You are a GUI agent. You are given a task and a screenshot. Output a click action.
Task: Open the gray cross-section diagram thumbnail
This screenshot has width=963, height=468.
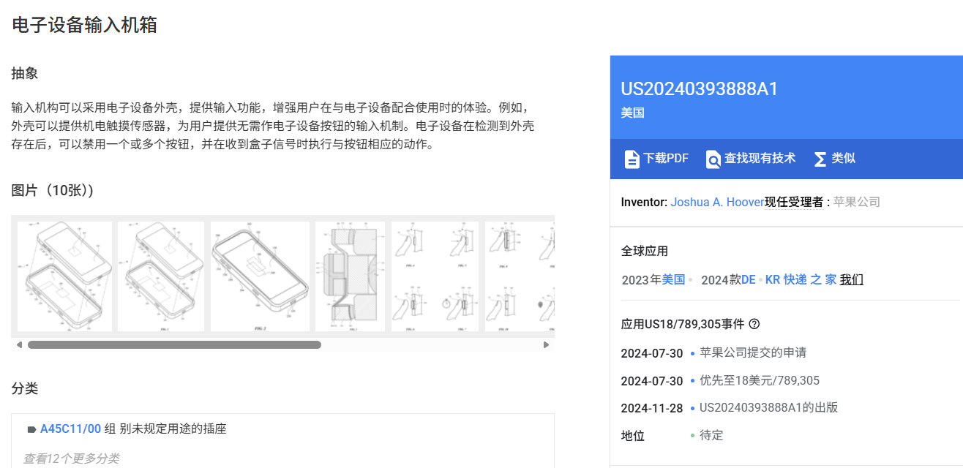[x=349, y=276]
